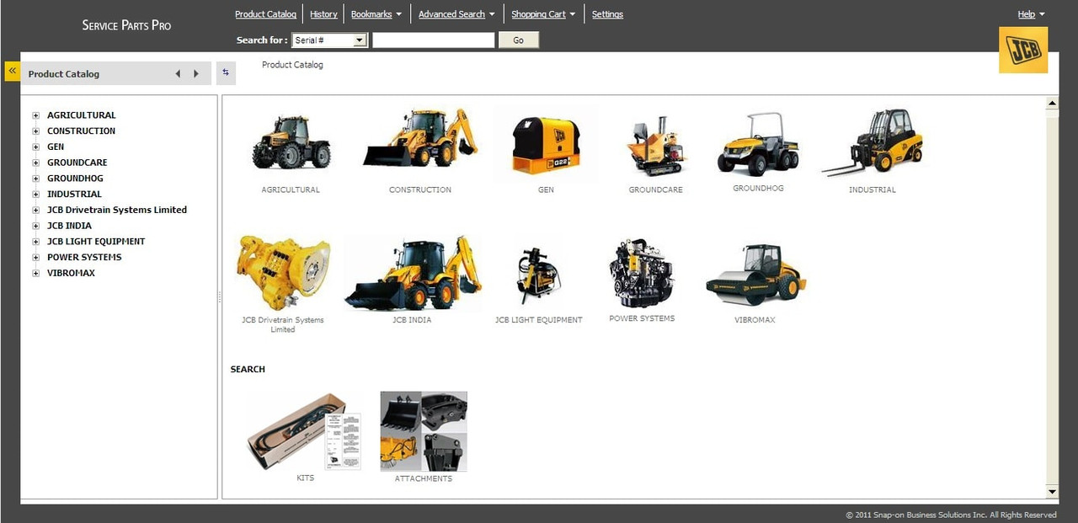Select GROUNDCARE in the catalog tree

pos(77,163)
